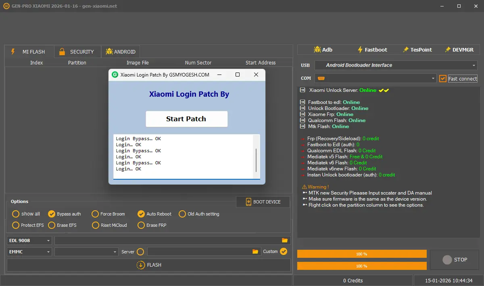Open the EDL 9008 mode dropdown
This screenshot has height=286, width=484.
[x=29, y=240]
